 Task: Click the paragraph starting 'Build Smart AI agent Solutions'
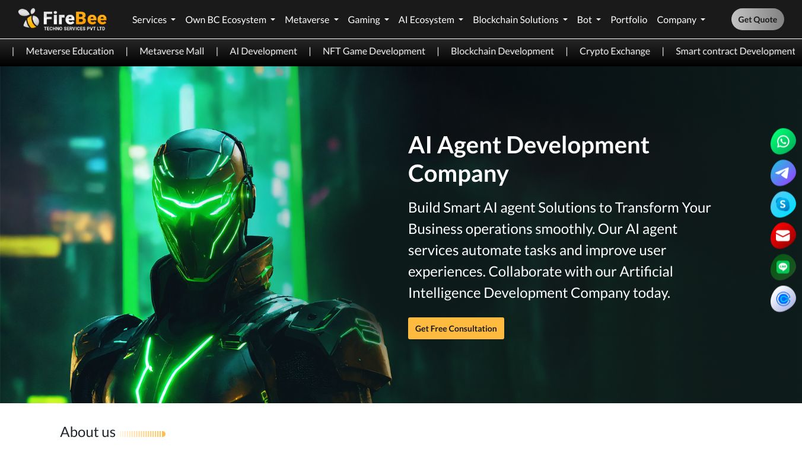pyautogui.click(x=559, y=250)
